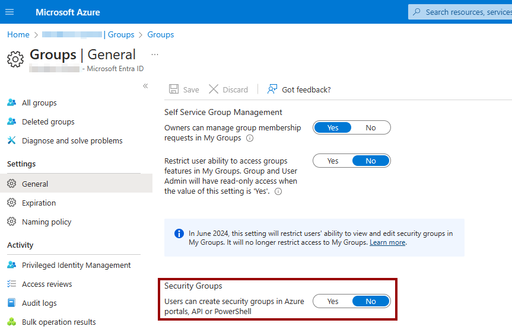This screenshot has height=336, width=512.
Task: Click the Settings section heading
Action: click(x=21, y=164)
